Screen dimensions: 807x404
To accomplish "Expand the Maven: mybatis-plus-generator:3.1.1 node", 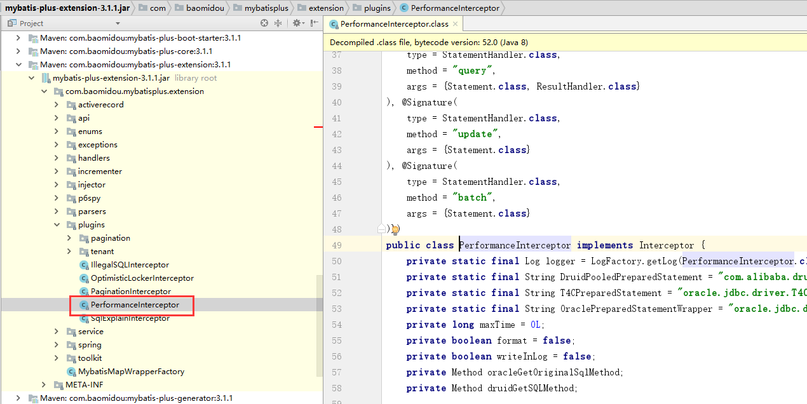I will point(18,397).
